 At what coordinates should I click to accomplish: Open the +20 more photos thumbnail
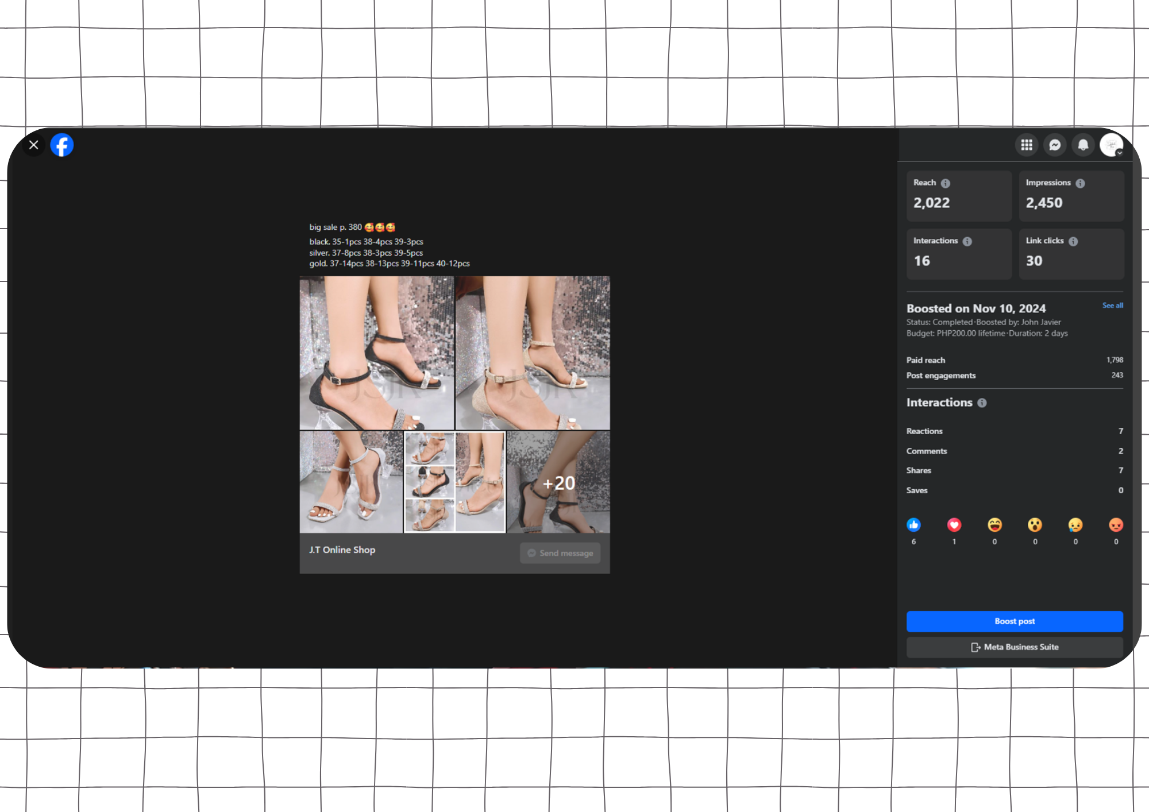[x=558, y=482]
